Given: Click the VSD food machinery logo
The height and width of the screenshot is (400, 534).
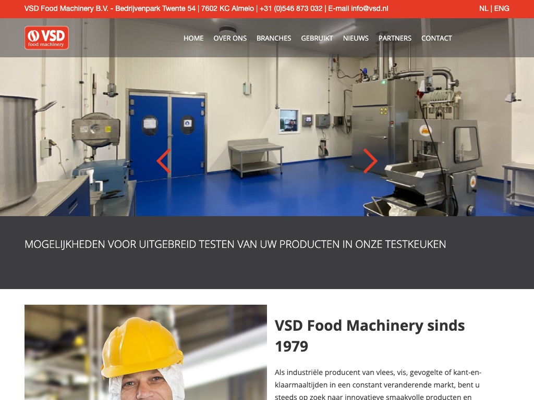Looking at the screenshot, I should click(x=46, y=37).
